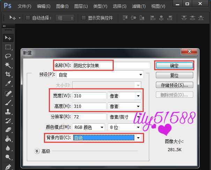Select the Eraser tool
Screen dimensions: 211x170
click(x=8, y=130)
